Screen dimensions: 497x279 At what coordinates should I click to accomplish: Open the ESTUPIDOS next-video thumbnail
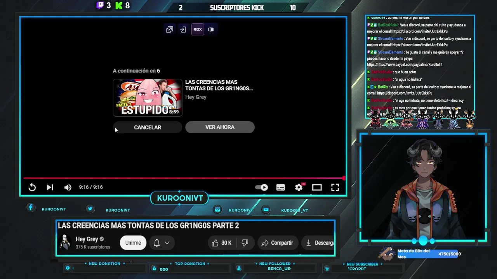[x=148, y=98]
